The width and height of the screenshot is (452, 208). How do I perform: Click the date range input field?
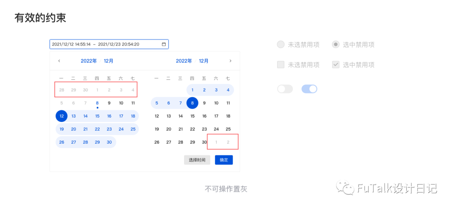pos(109,44)
